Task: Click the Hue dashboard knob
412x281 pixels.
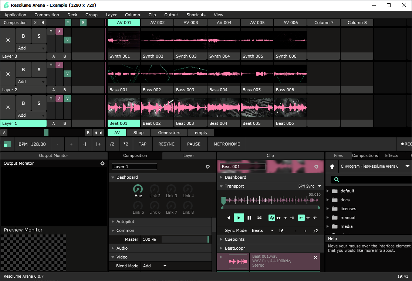Action: point(138,189)
